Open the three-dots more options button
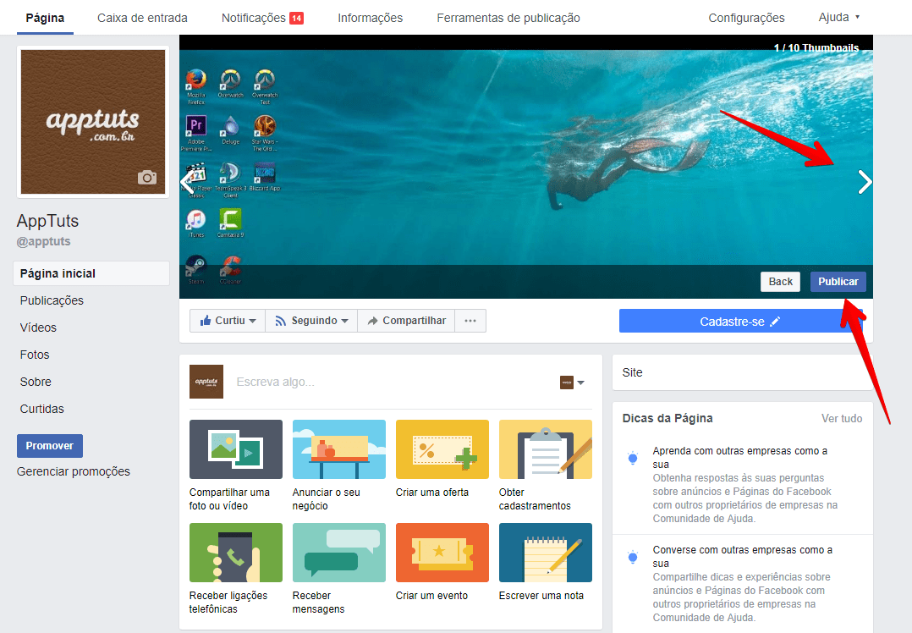 [x=470, y=321]
